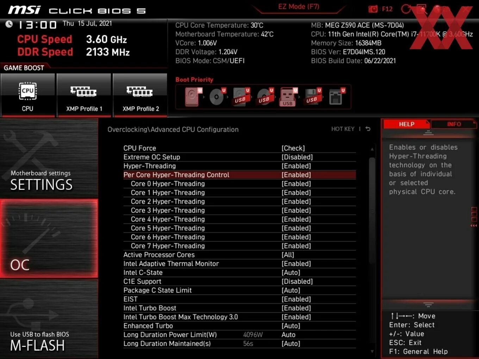Select the USB optical drive boot device icon
Image resolution: width=479 pixels, height=359 pixels.
265,97
